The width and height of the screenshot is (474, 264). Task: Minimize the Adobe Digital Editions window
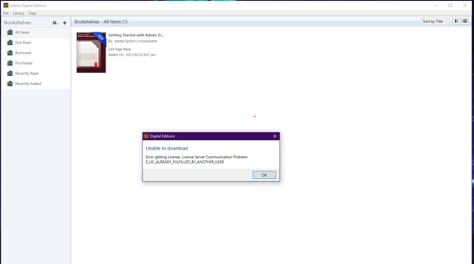click(x=436, y=5)
